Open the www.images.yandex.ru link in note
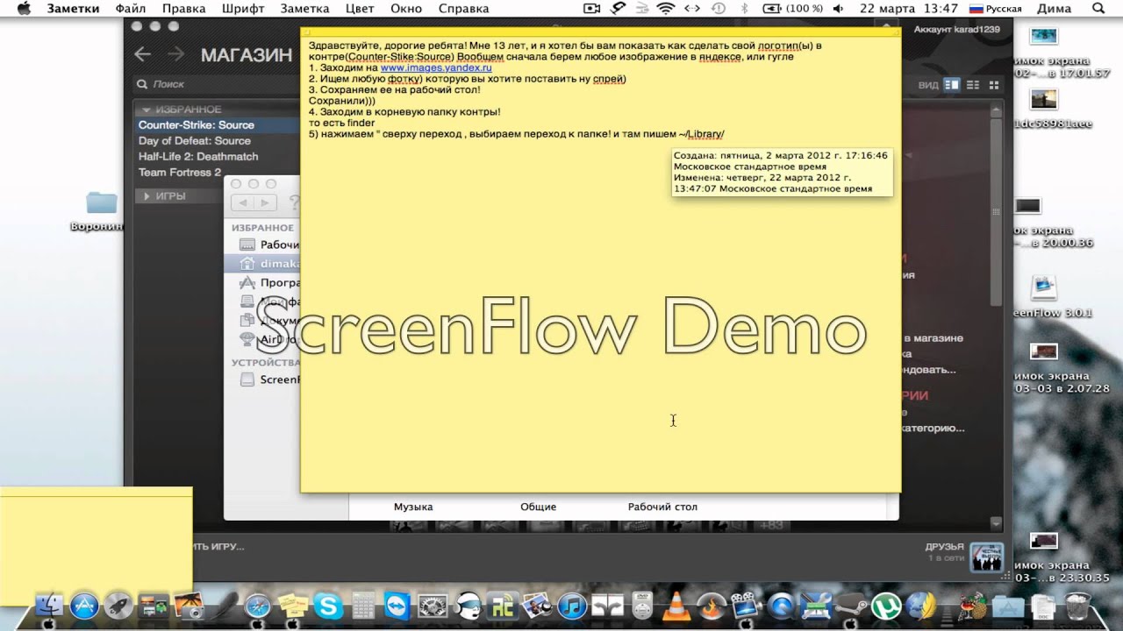The width and height of the screenshot is (1123, 631). [436, 67]
